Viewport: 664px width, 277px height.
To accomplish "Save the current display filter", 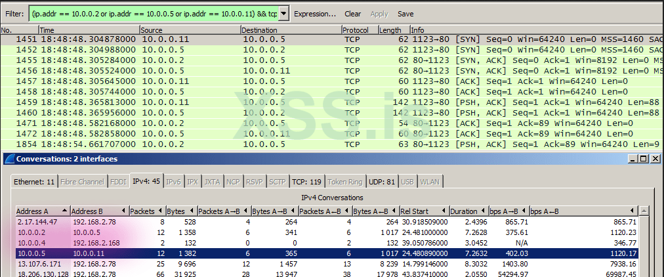I will [405, 14].
